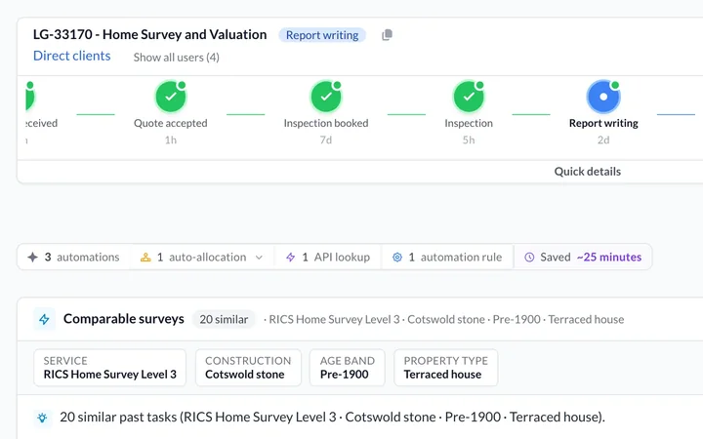Click the '20 similar past tasks' summary text
The height and width of the screenshot is (439, 703).
pyautogui.click(x=332, y=418)
